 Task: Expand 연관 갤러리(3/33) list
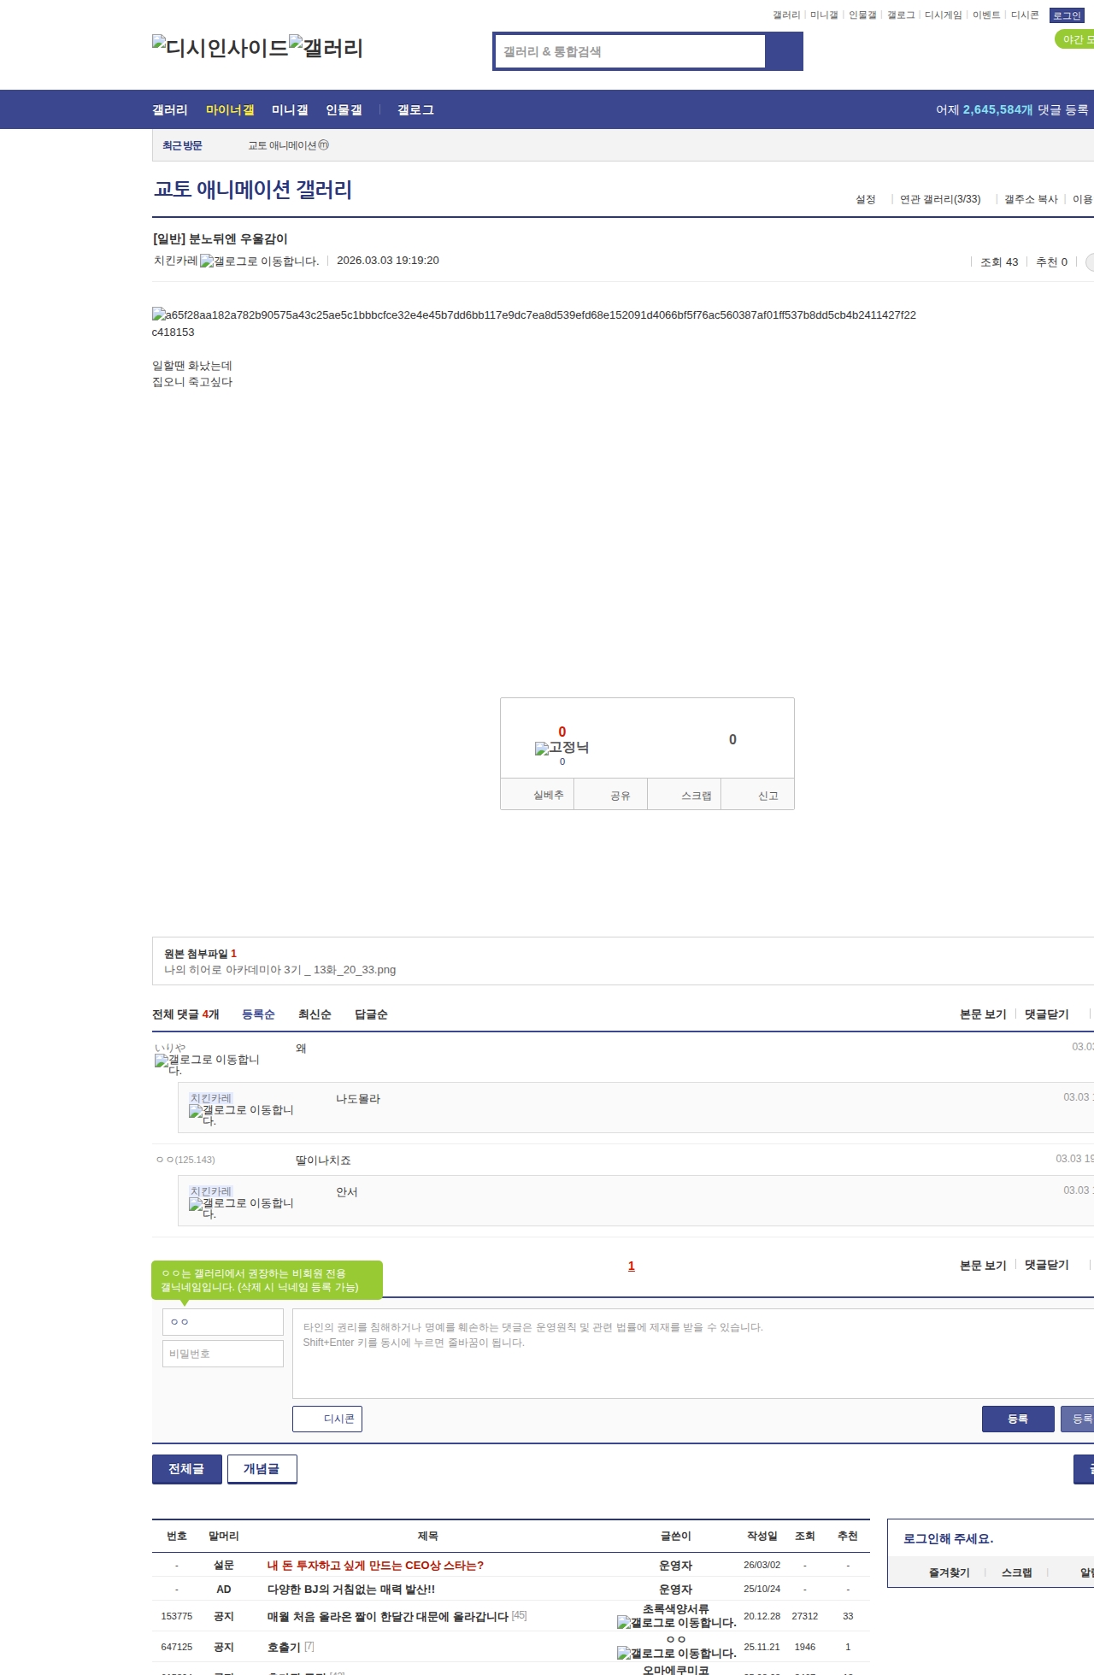[x=940, y=199]
